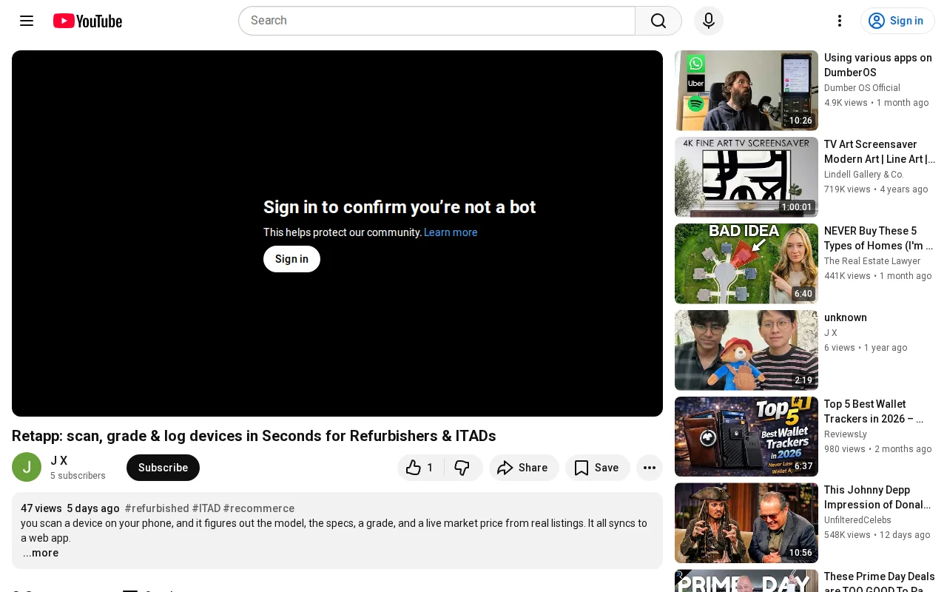Open 'Using various apps on DumberOS' title
The image size is (947, 592).
tap(878, 65)
